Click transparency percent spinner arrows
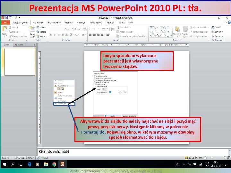The image size is (231, 173). point(125,92)
